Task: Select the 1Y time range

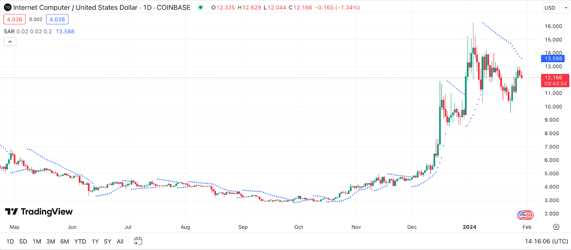Action: tap(95, 241)
